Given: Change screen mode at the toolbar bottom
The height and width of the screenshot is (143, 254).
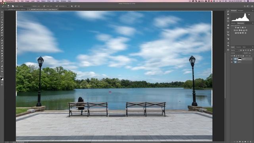Looking at the screenshot, I should [x=2, y=85].
